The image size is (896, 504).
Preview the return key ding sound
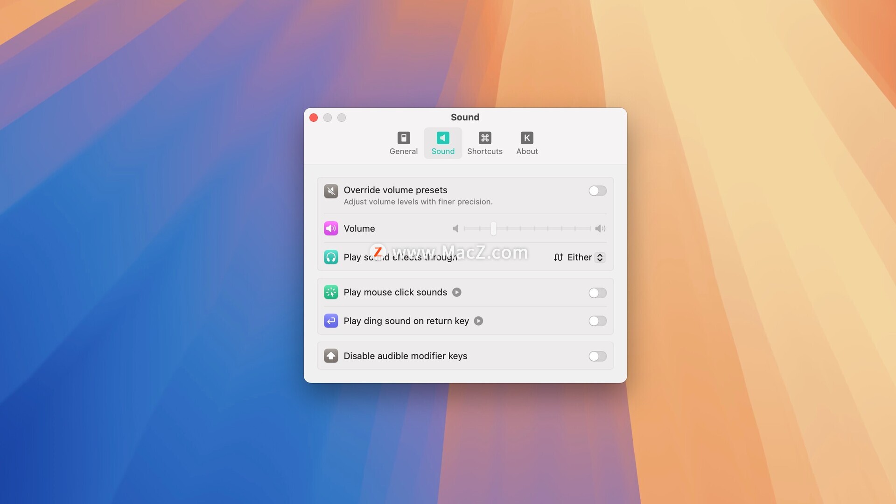pyautogui.click(x=478, y=321)
